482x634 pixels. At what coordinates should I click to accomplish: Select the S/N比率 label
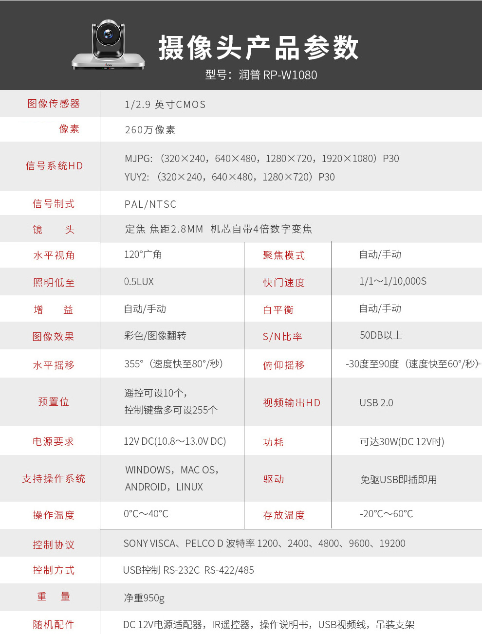point(282,337)
